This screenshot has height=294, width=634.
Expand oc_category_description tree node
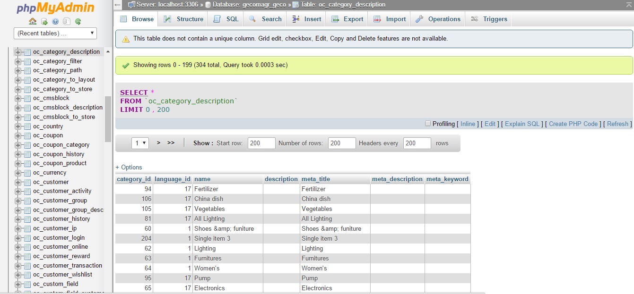point(18,52)
